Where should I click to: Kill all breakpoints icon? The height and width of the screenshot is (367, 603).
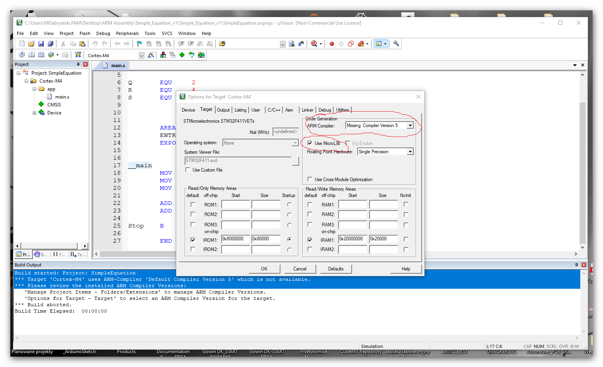[x=361, y=44]
